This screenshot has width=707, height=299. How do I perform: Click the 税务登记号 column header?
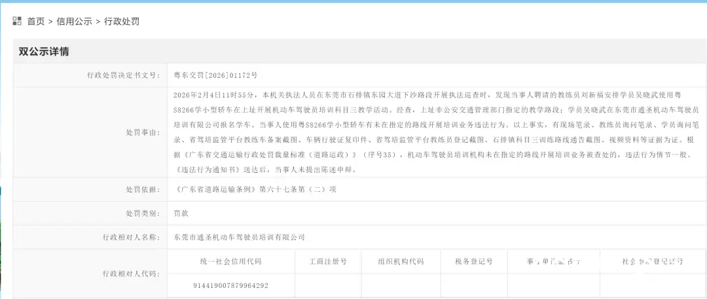coord(474,261)
